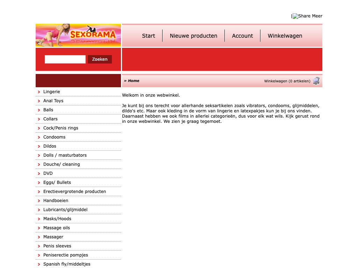This screenshot has width=358, height=268.
Task: Go to the Masks/Hoods category
Action: (57, 219)
